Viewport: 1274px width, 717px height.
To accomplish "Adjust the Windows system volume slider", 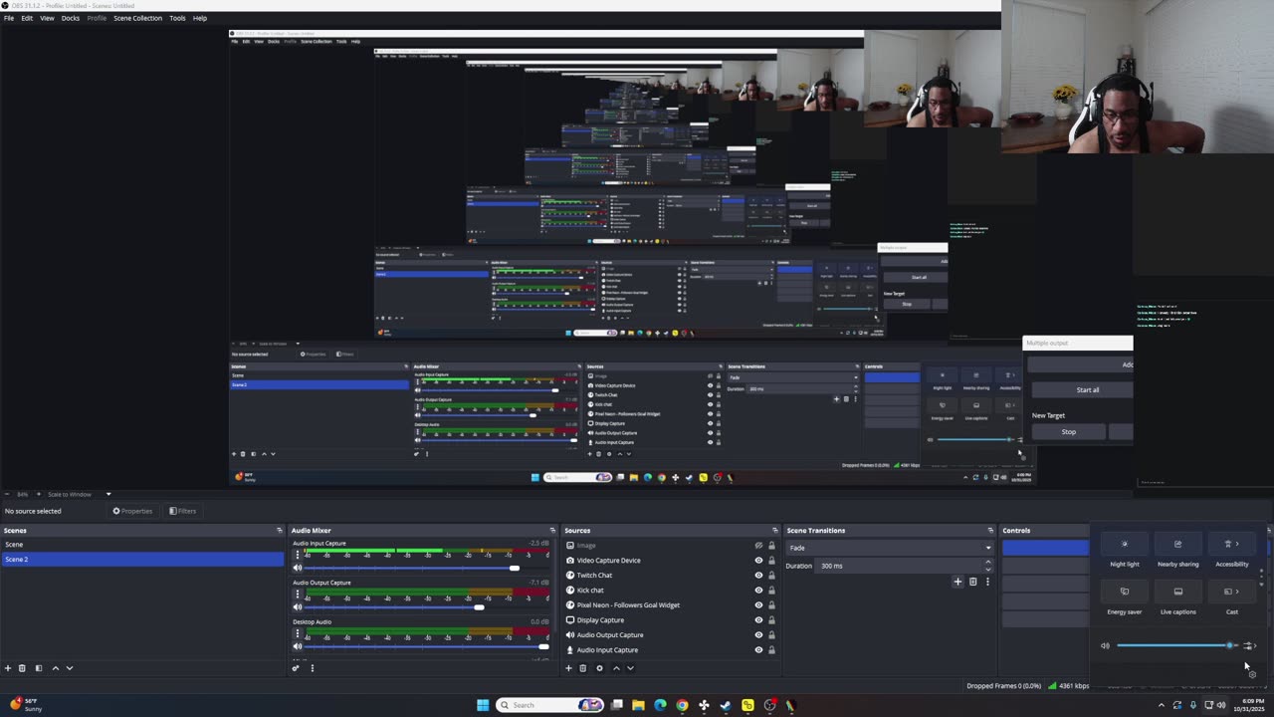I will [1175, 645].
